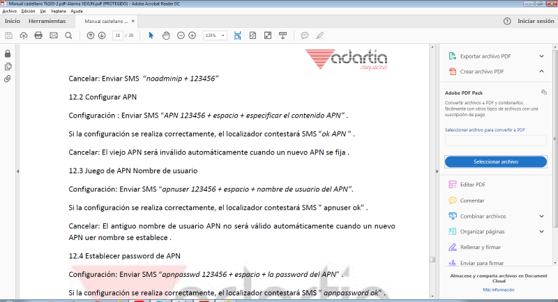
Task: Open attachments paperclip panel
Action: coord(8,79)
